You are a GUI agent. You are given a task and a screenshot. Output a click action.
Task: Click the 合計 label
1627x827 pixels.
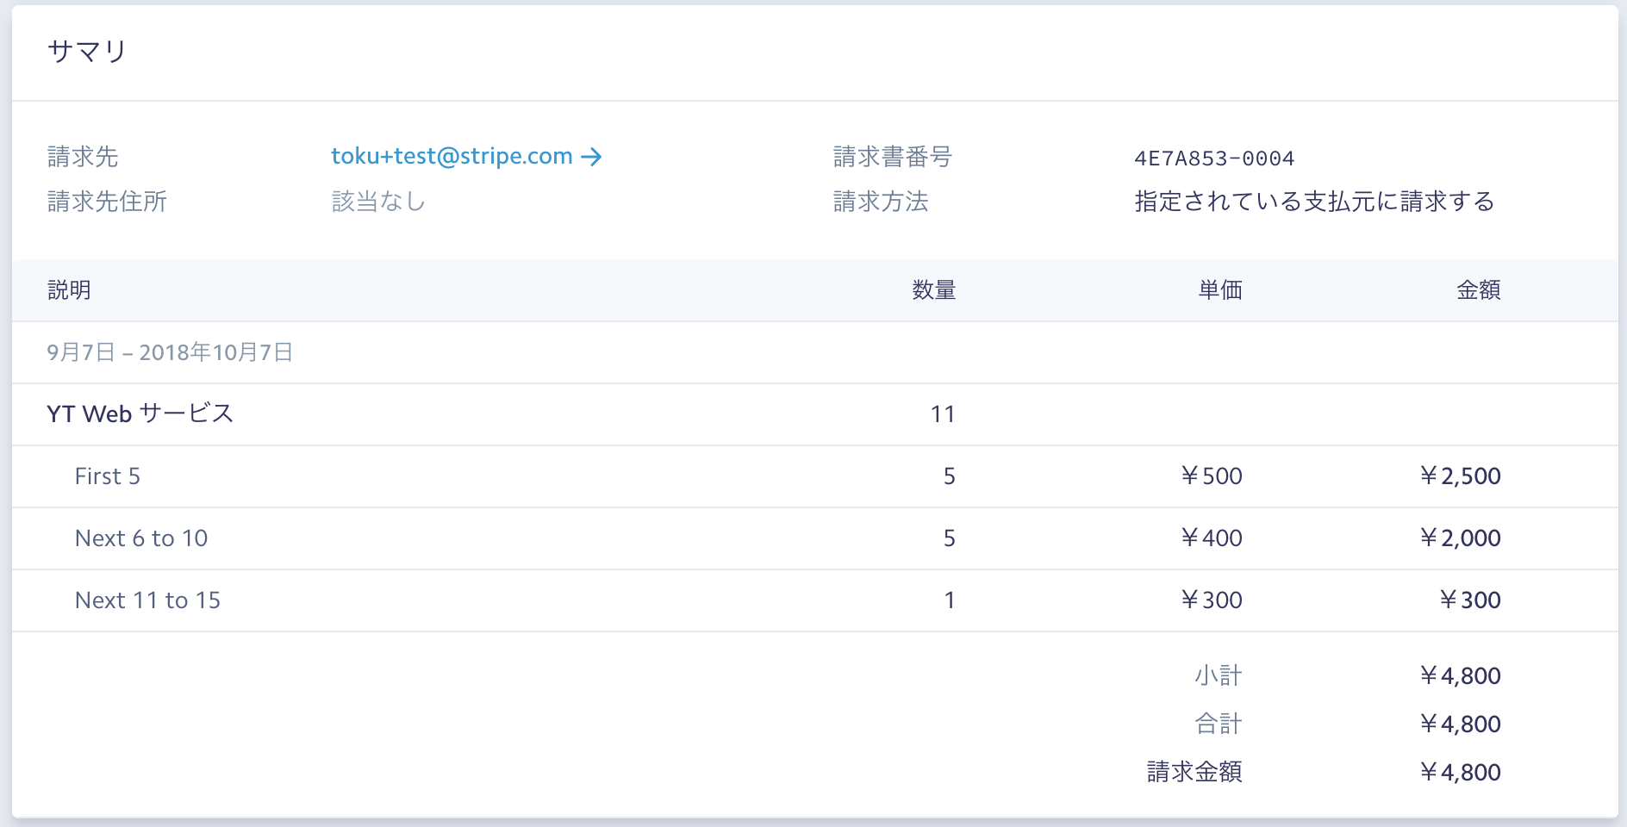click(1218, 723)
